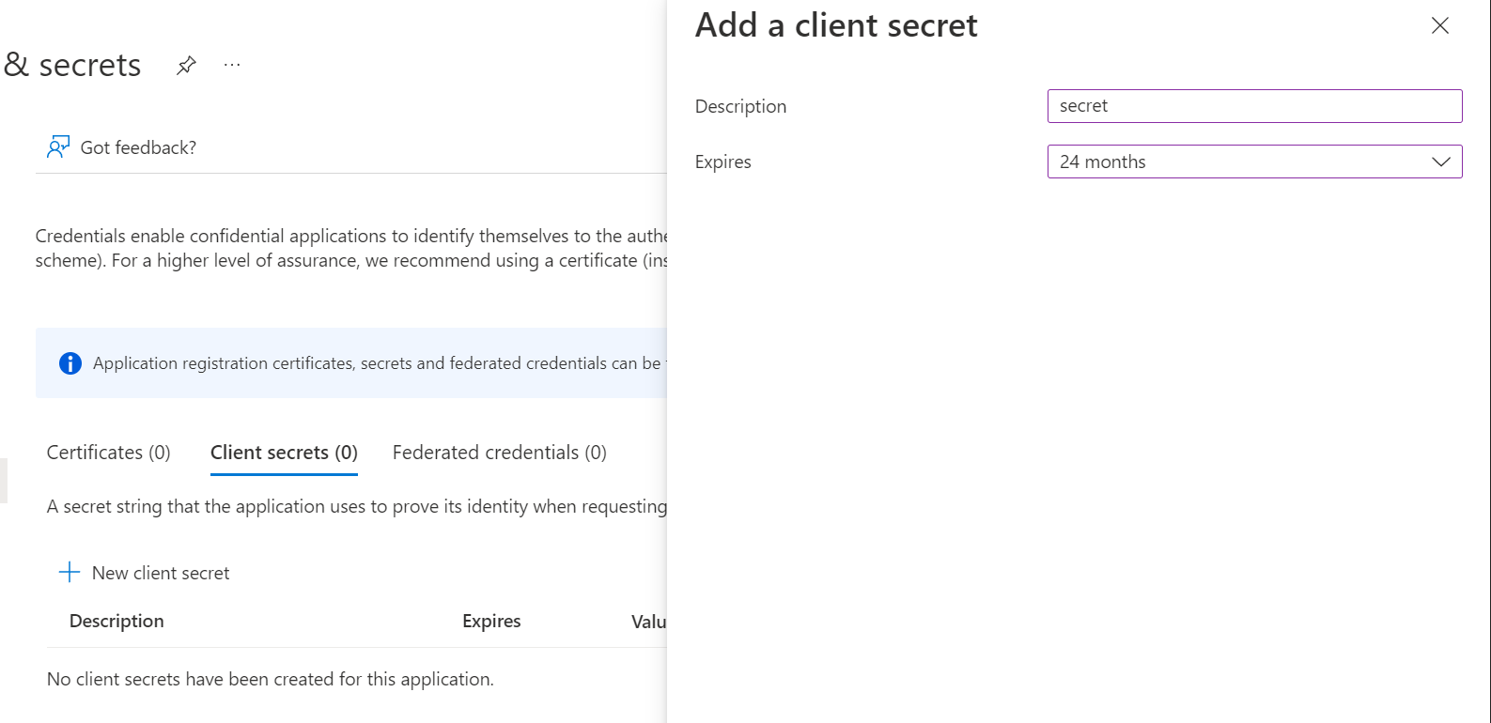
Task: Click the plus icon for new secret
Action: 70,572
